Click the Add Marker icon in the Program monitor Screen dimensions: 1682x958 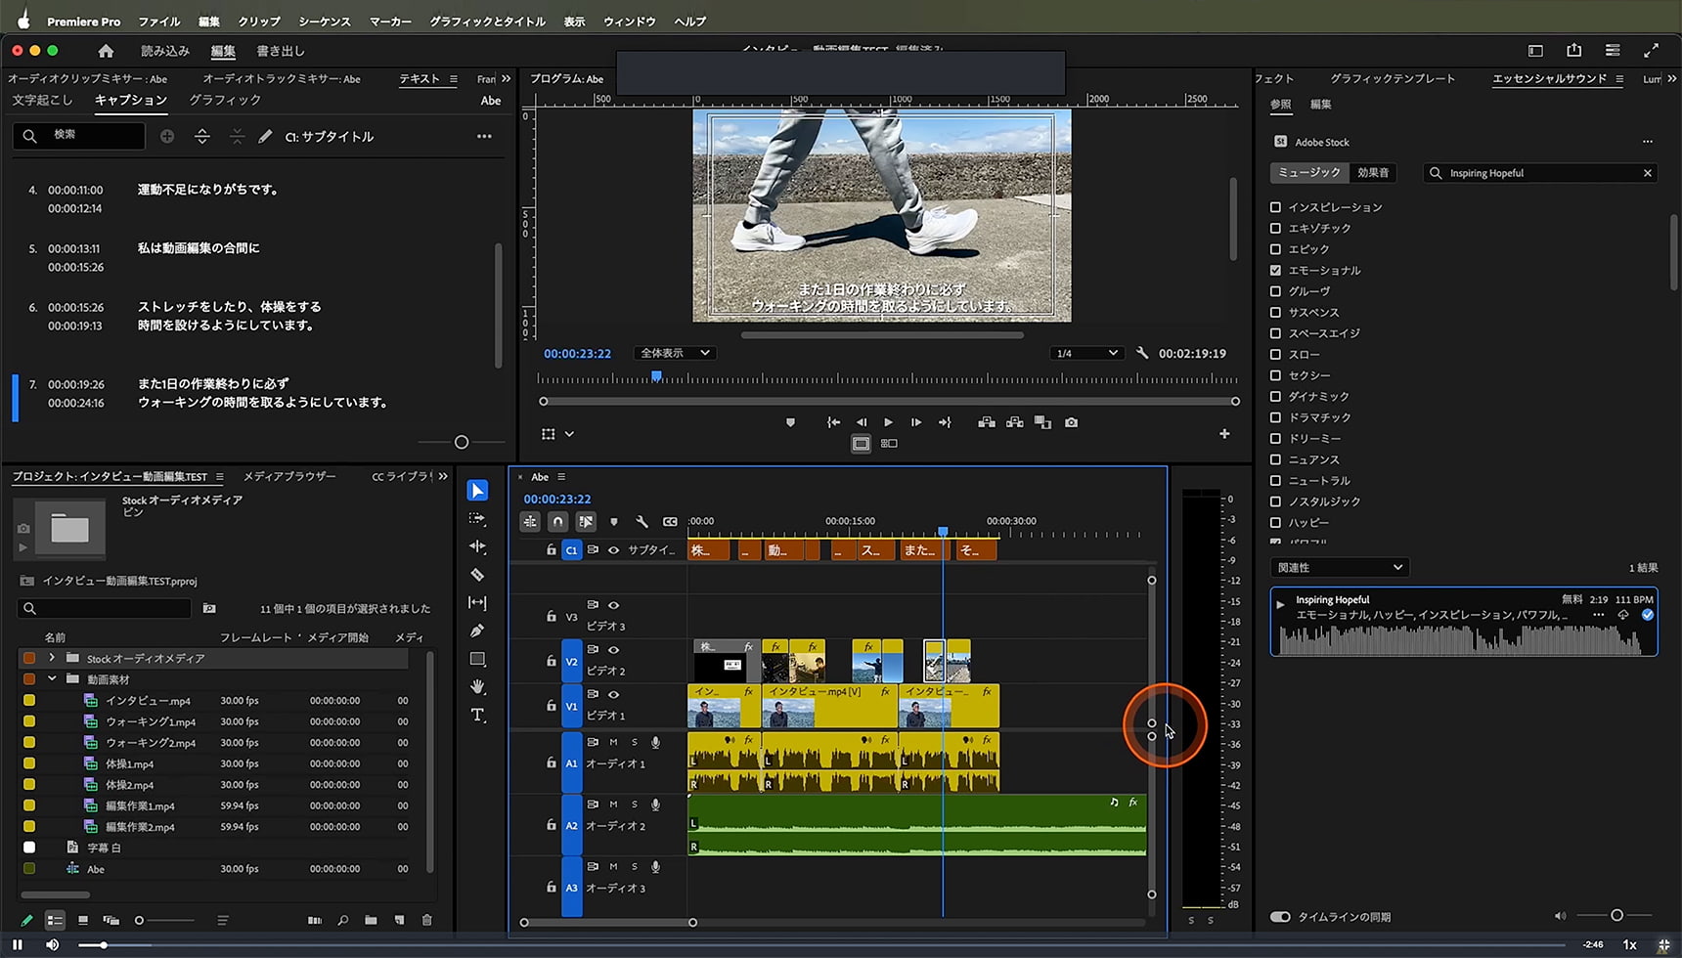click(x=790, y=422)
